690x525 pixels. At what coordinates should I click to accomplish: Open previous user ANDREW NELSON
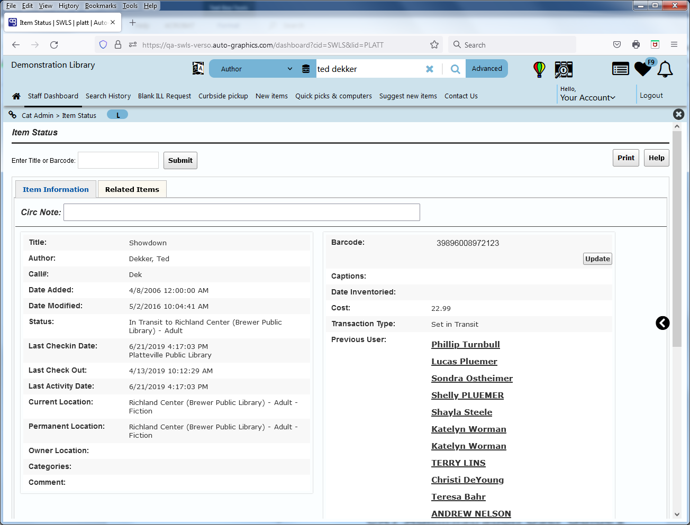pyautogui.click(x=471, y=514)
